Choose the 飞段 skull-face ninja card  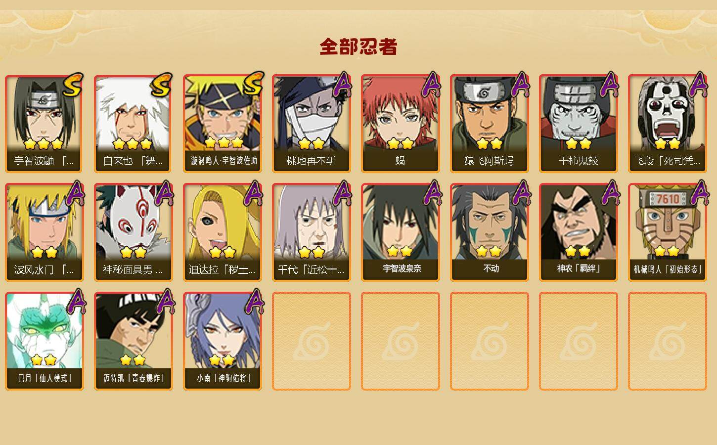click(668, 124)
